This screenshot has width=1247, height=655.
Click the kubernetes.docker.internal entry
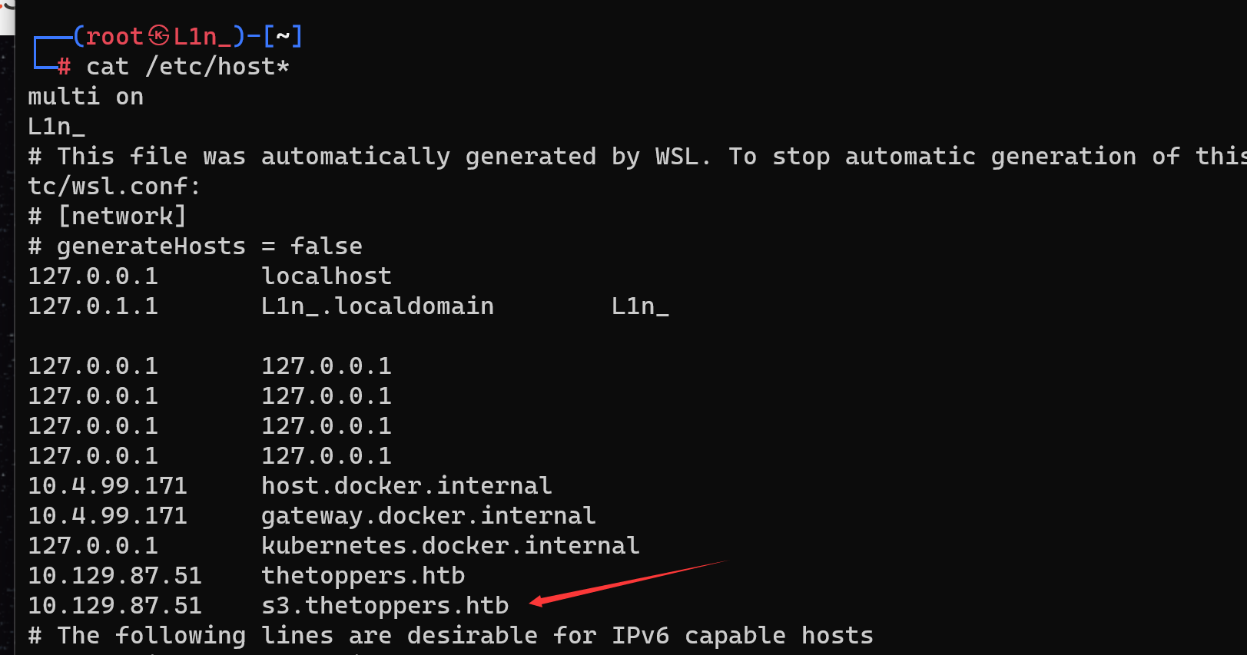(x=450, y=546)
